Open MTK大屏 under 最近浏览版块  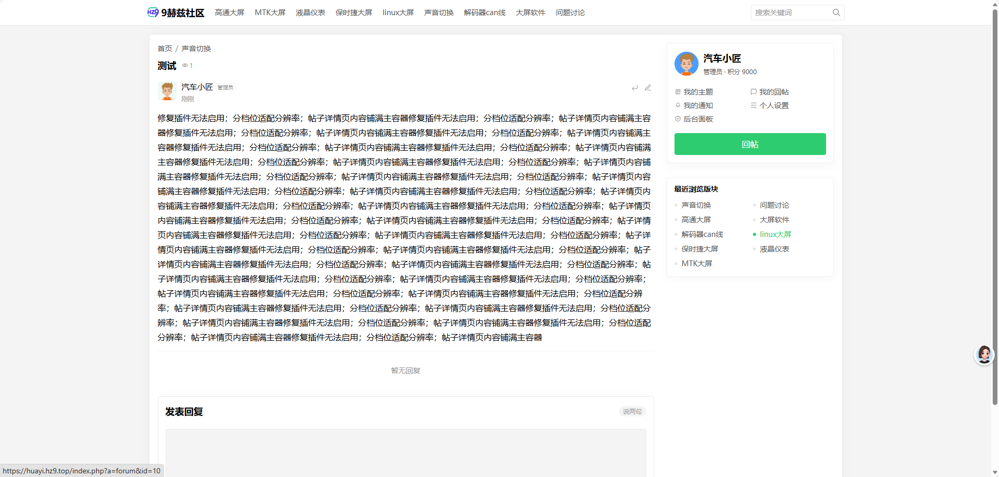tap(697, 264)
